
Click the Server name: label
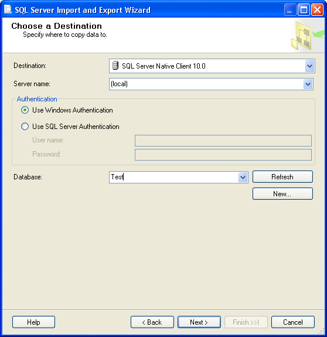[x=32, y=84]
